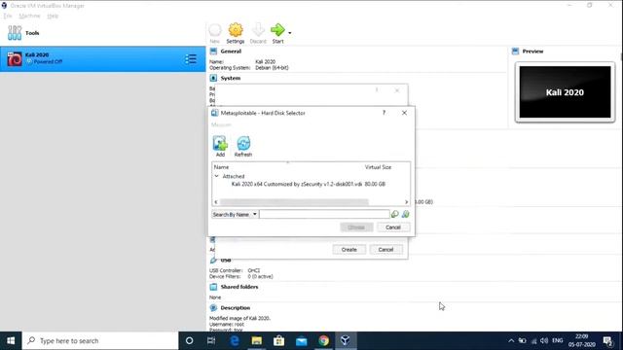The image size is (623, 350).
Task: Click the taskbar search box
Action: 100,340
